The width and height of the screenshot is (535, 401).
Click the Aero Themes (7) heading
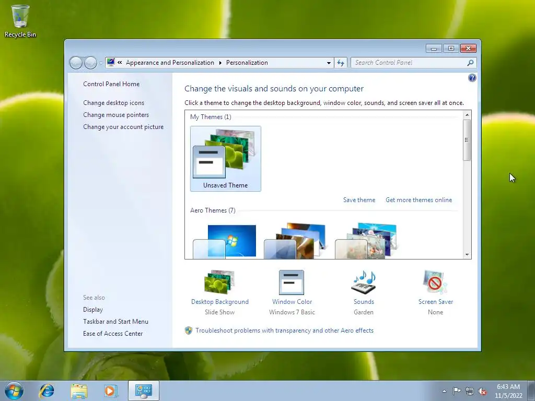(213, 210)
